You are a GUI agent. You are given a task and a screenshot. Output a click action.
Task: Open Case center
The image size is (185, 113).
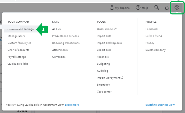pos(104,92)
